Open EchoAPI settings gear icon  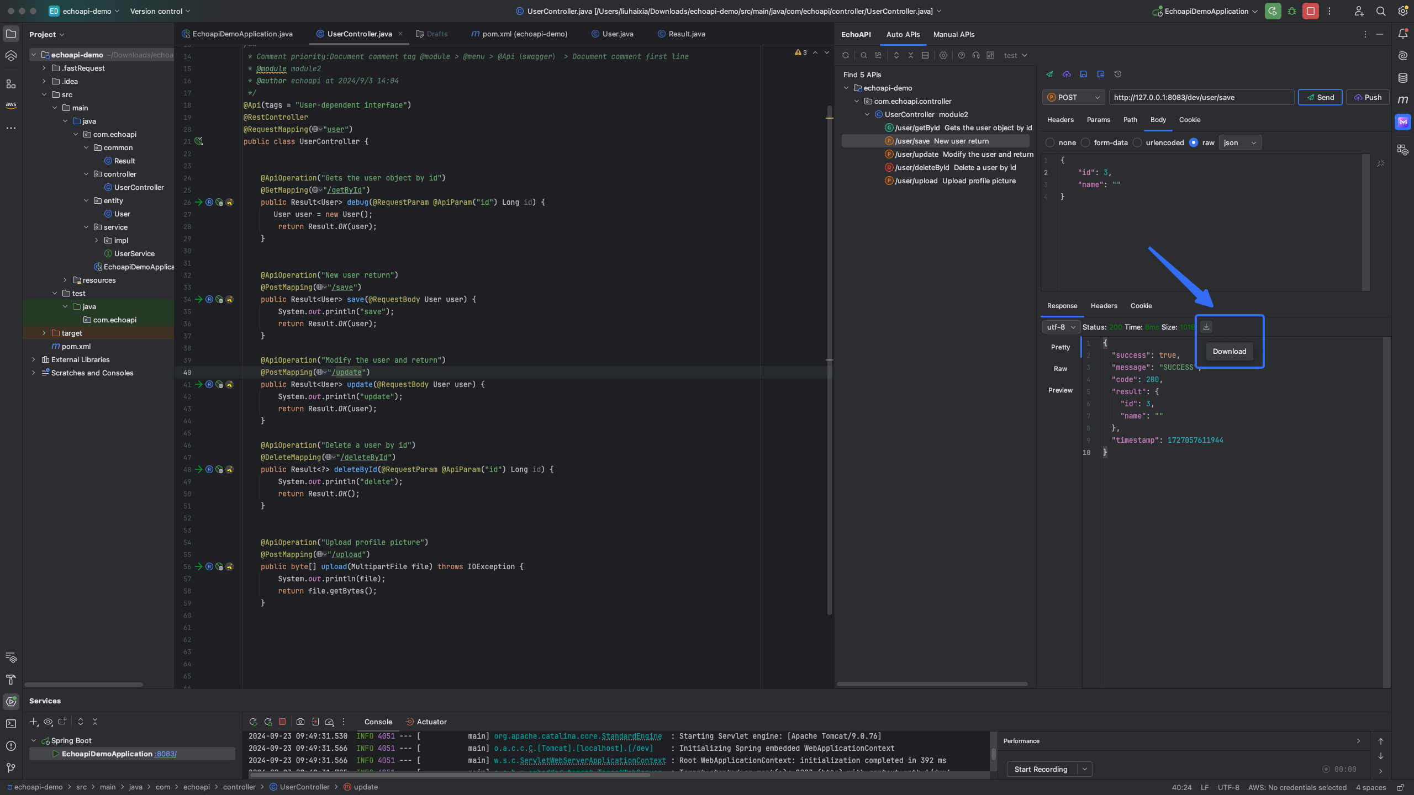click(x=943, y=55)
